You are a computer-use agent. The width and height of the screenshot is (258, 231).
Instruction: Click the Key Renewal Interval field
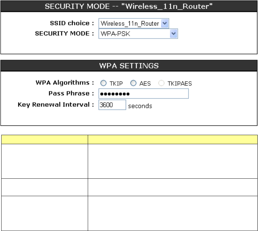click(x=112, y=105)
